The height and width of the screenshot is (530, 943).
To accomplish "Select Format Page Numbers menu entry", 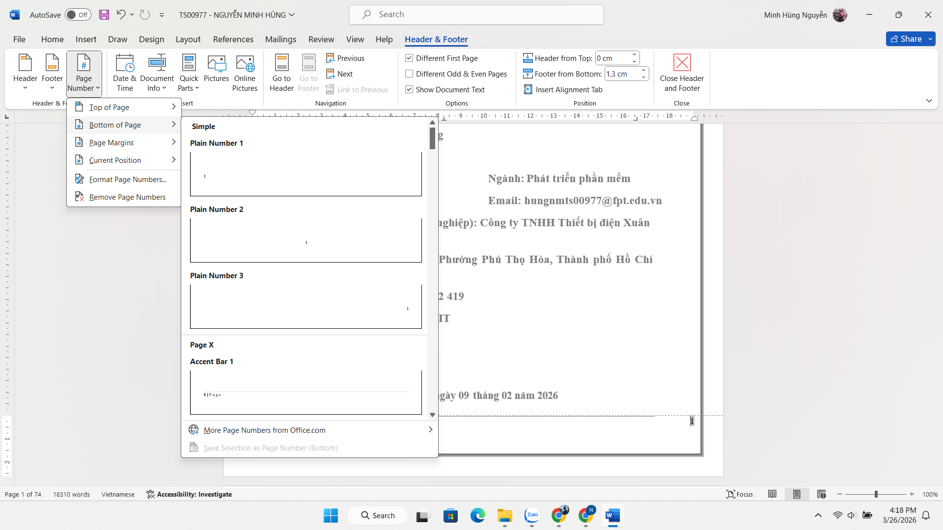I will click(128, 180).
